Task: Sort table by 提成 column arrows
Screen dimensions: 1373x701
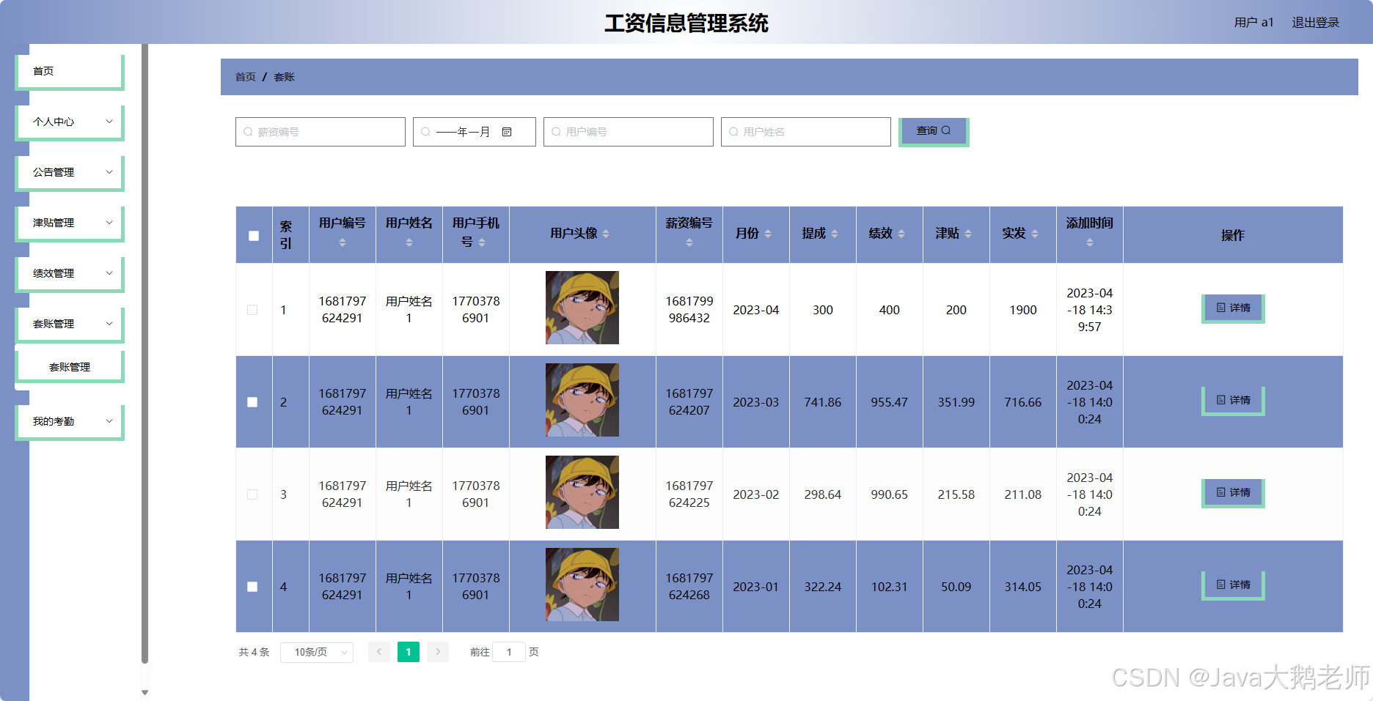Action: tap(835, 234)
